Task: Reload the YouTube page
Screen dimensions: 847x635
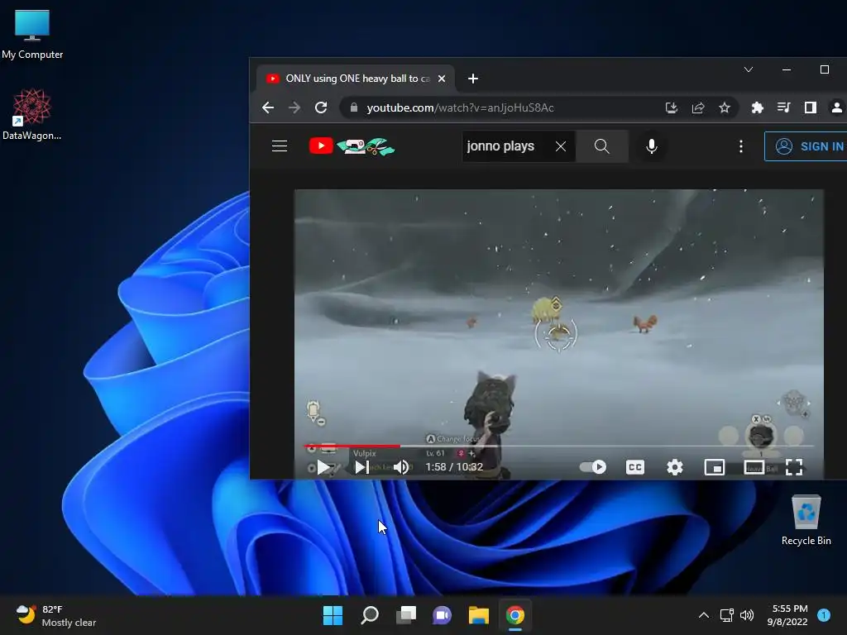Action: coord(321,107)
